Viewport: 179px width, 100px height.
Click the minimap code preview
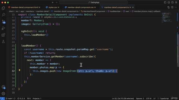tap(167, 17)
